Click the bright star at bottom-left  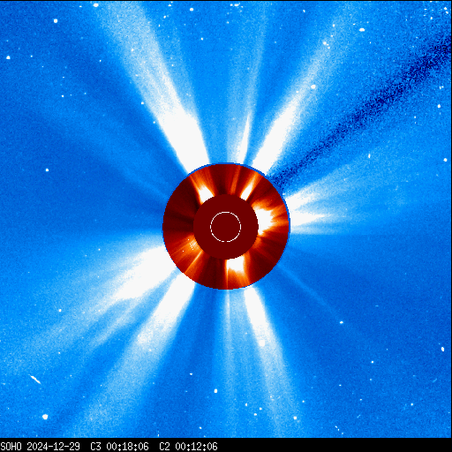[45, 417]
